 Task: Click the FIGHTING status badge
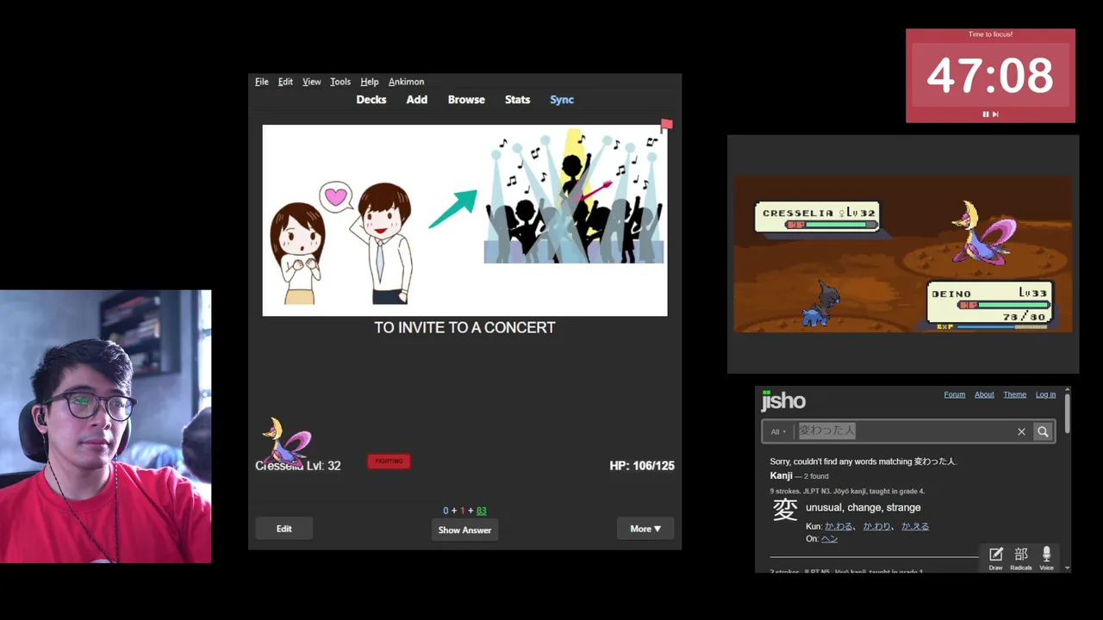(x=389, y=462)
